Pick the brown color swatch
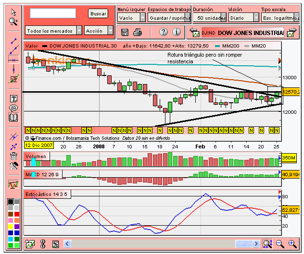Screen dimensions: 304x254 11,214
